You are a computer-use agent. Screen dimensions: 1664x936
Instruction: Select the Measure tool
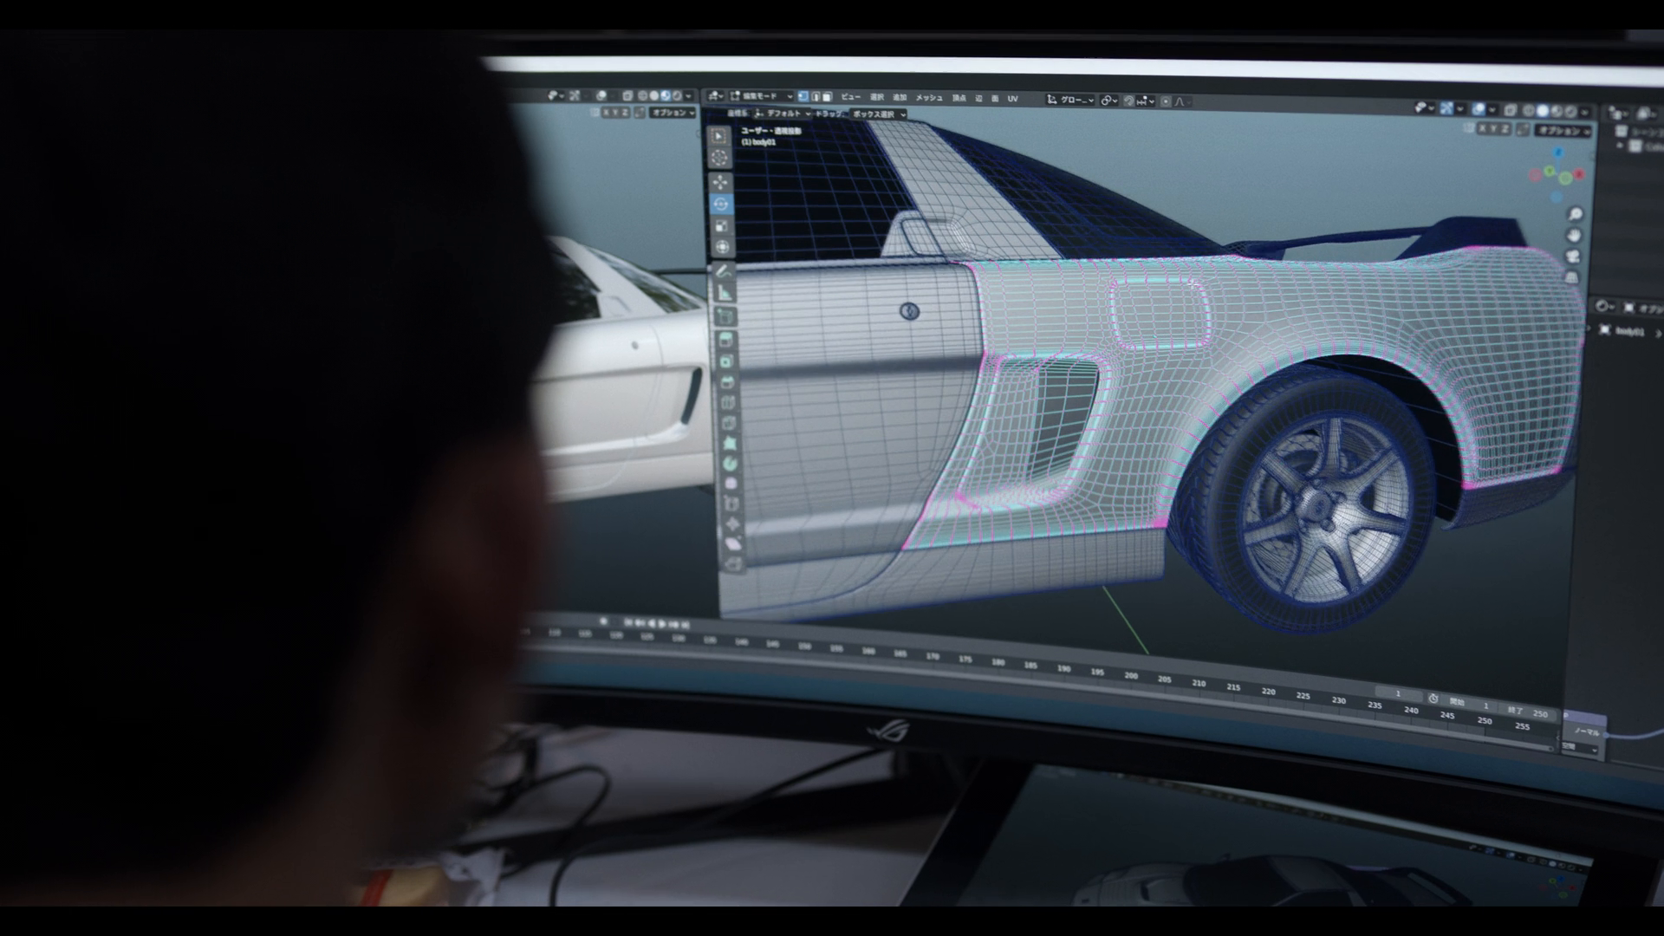click(723, 293)
